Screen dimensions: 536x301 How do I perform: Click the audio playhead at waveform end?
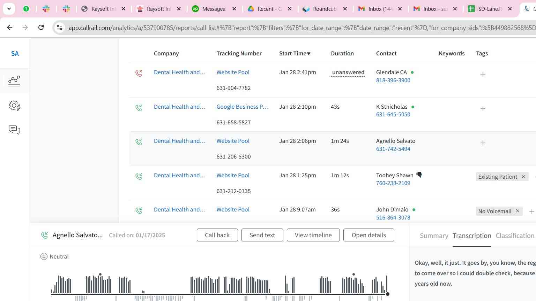tap(387, 294)
